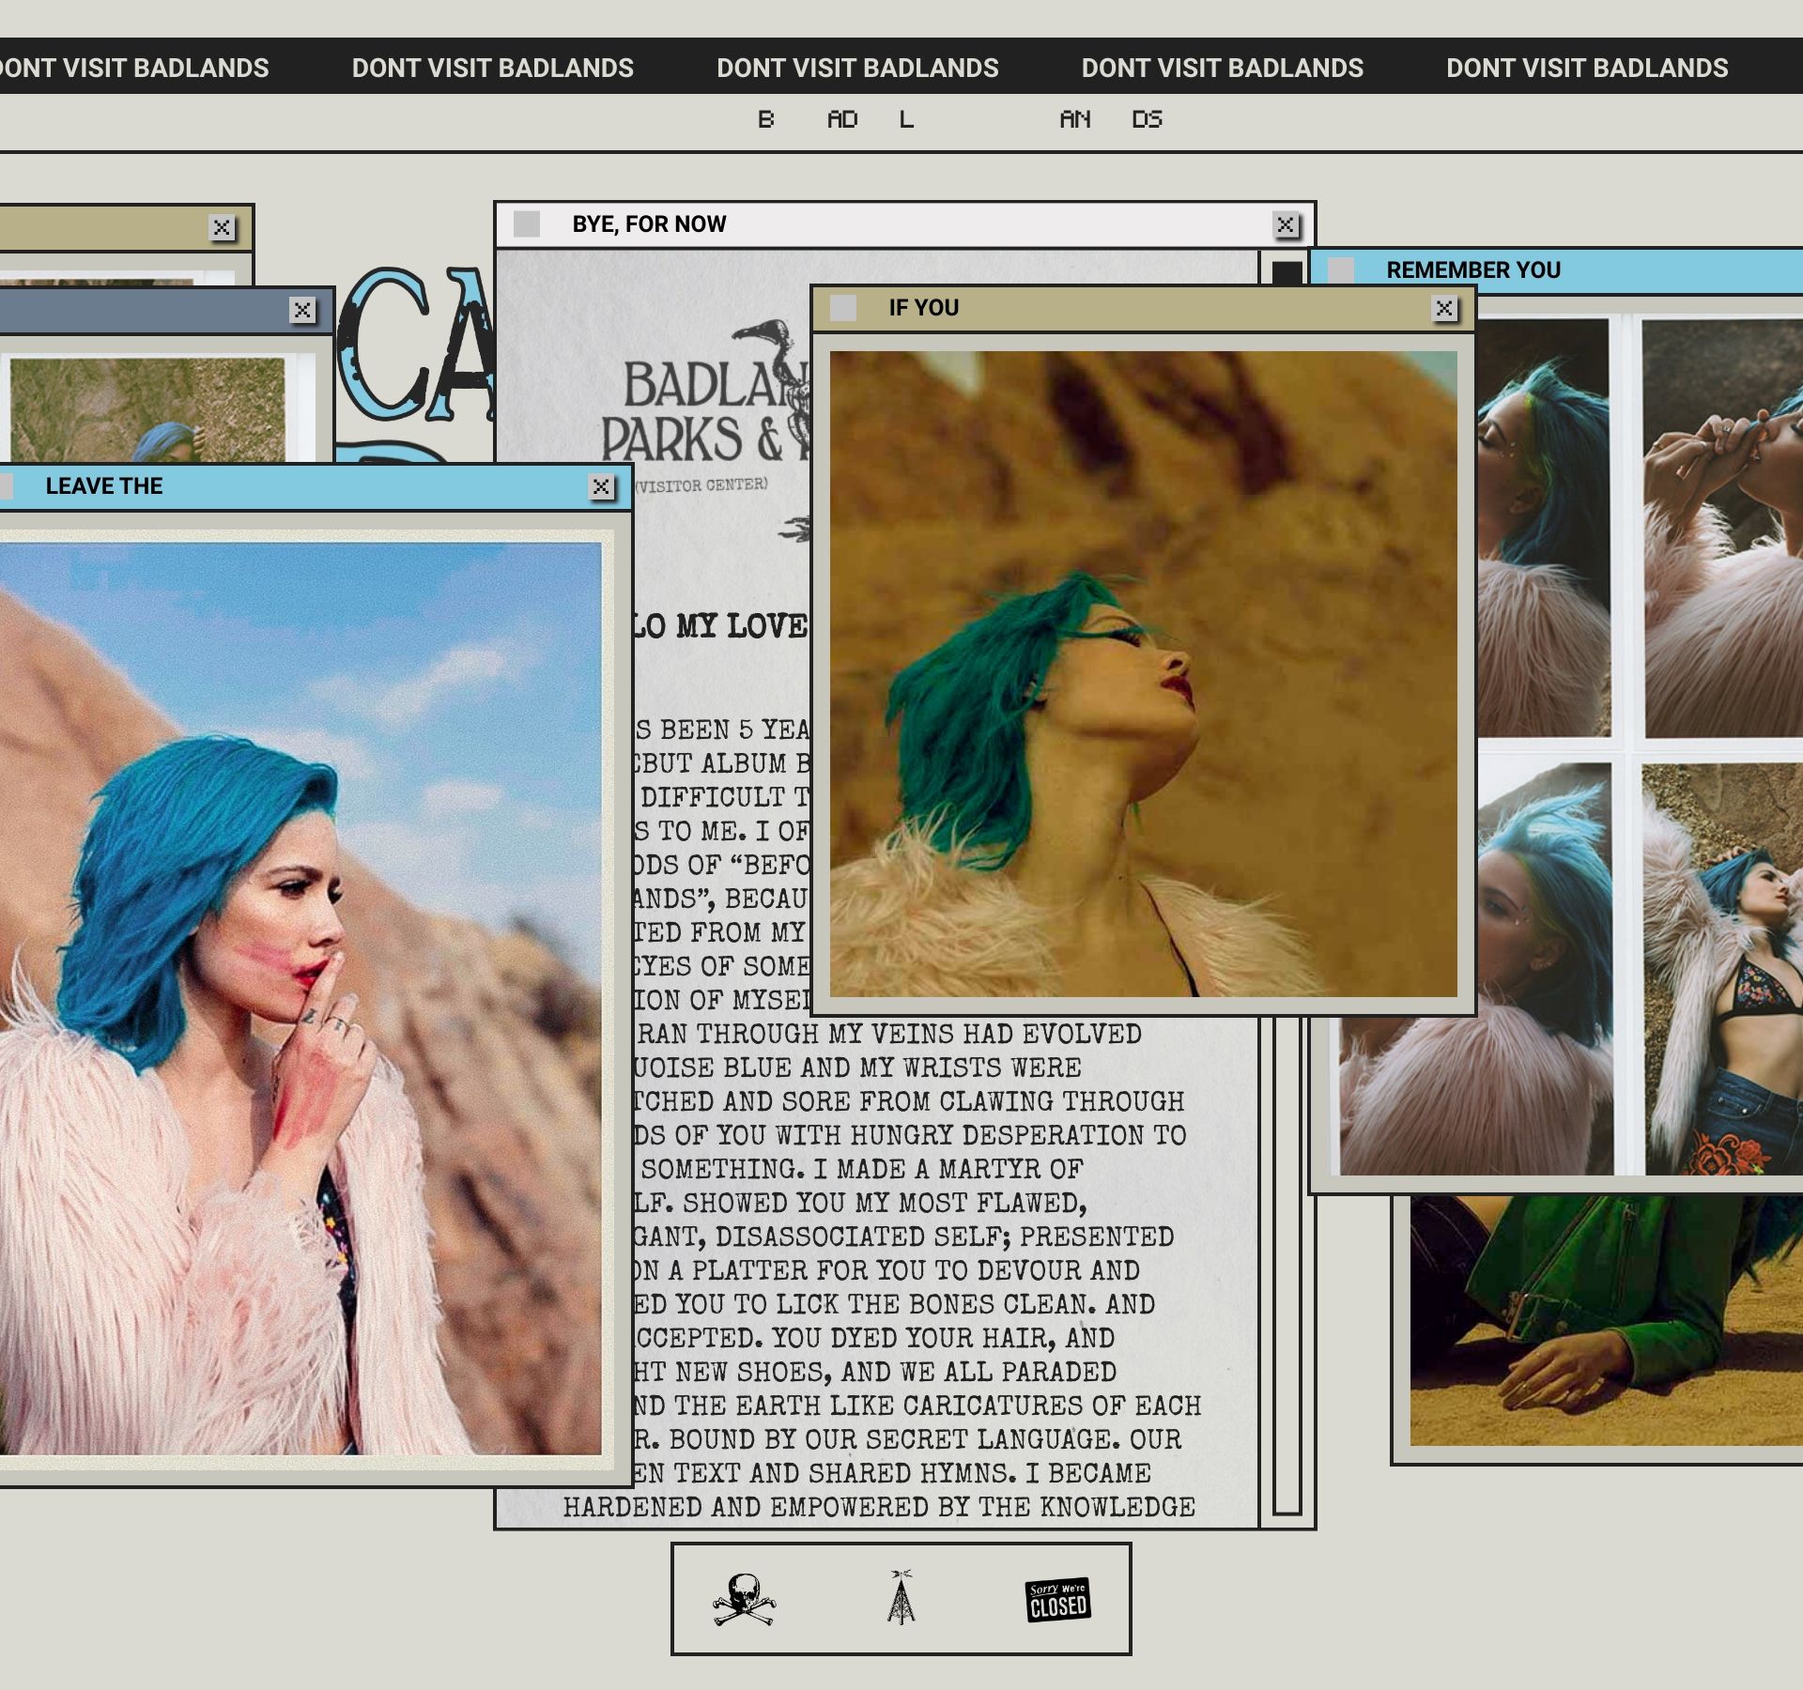1803x1690 pixels.
Task: Click gray square icon in IF YOU window
Action: (843, 308)
